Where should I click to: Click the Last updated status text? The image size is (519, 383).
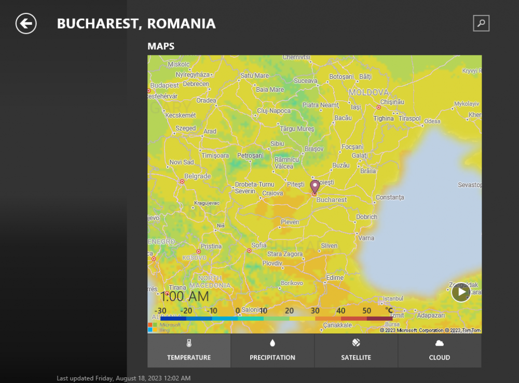(122, 378)
